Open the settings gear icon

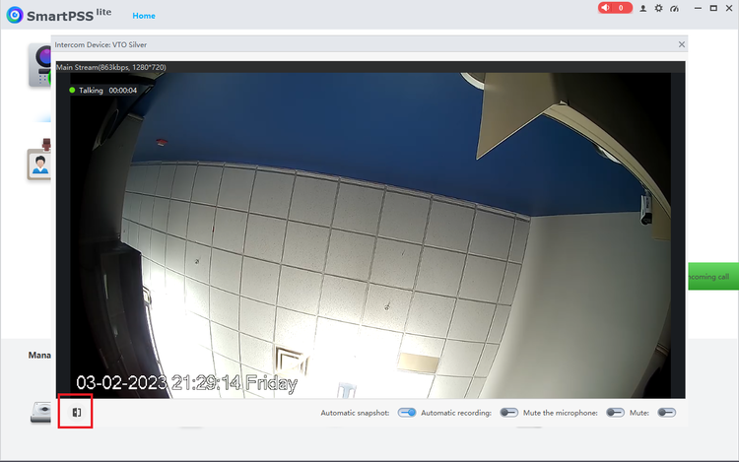(x=658, y=8)
